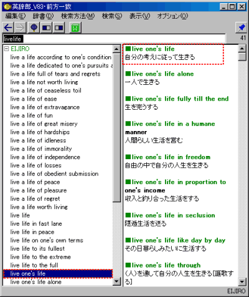
Task: Open the 検索(S) menu
Action: [112, 16]
